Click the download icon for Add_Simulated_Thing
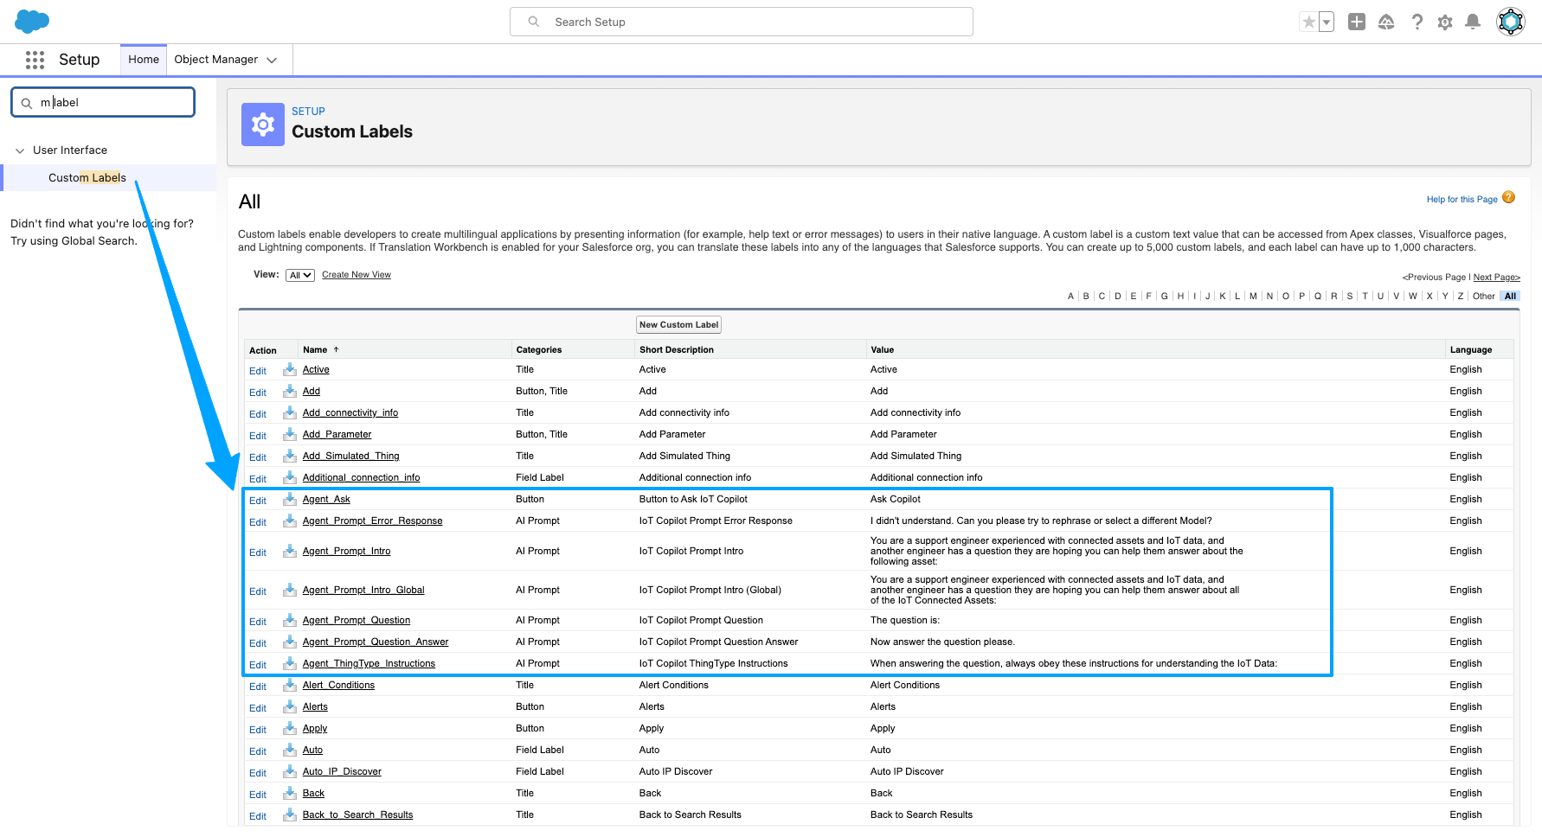The image size is (1542, 837). [290, 456]
